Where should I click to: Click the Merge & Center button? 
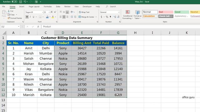pos(87,17)
